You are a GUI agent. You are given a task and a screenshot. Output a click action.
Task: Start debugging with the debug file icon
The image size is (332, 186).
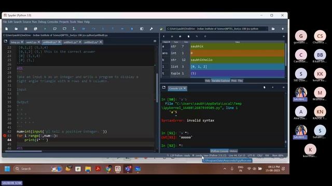[x=84, y=29]
